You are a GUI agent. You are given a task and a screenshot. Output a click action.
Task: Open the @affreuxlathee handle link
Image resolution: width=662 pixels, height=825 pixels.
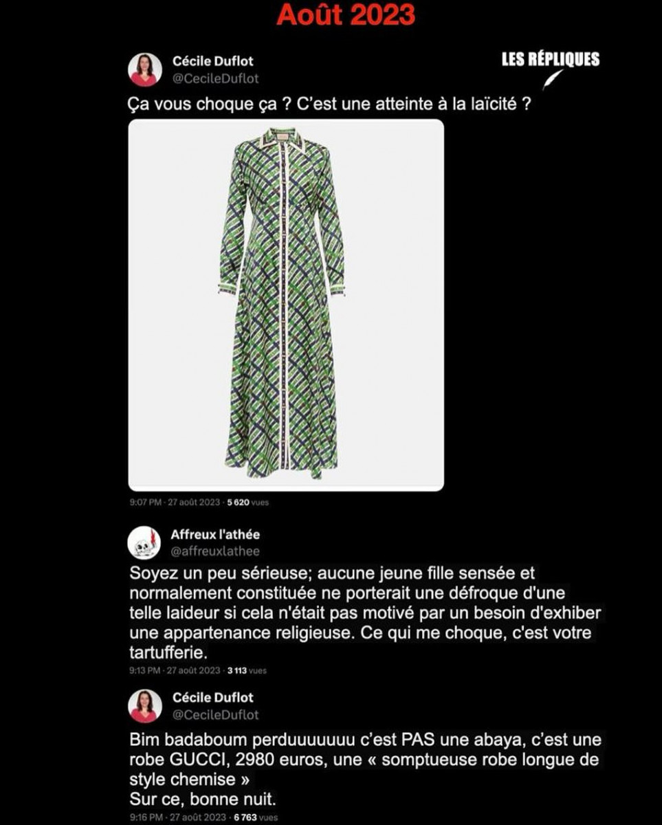point(215,551)
